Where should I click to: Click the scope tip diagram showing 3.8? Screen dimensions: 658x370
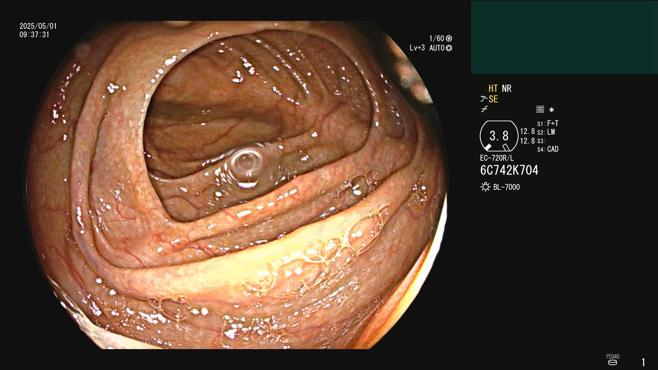tap(499, 136)
